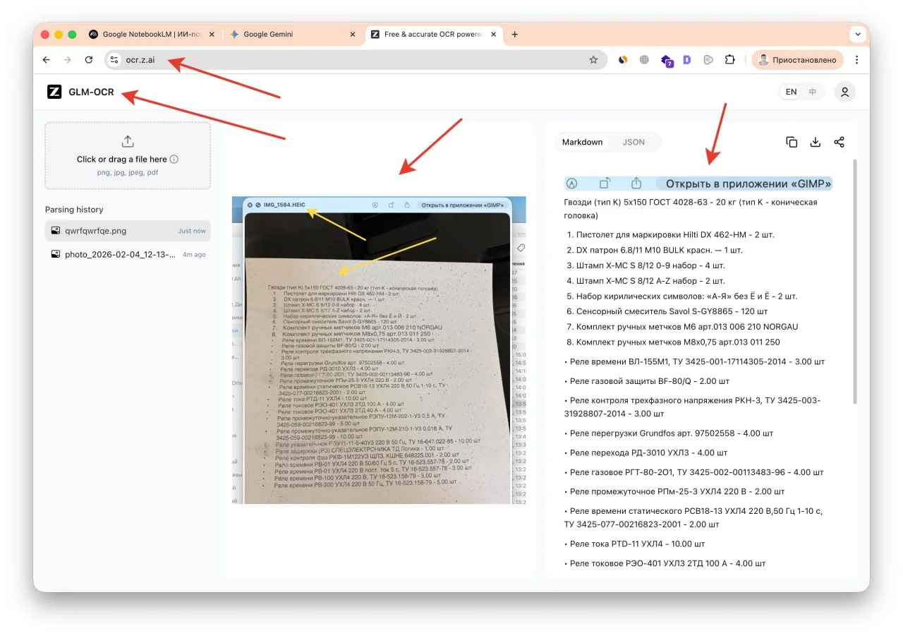Open the browser extensions puzzle icon

point(729,60)
